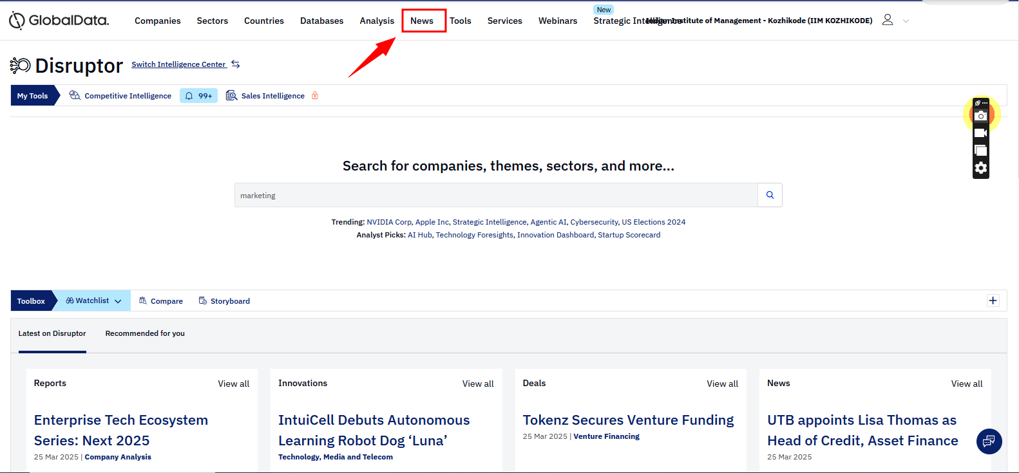1019x473 pixels.
Task: Select the Recommended for you tab
Action: point(145,333)
